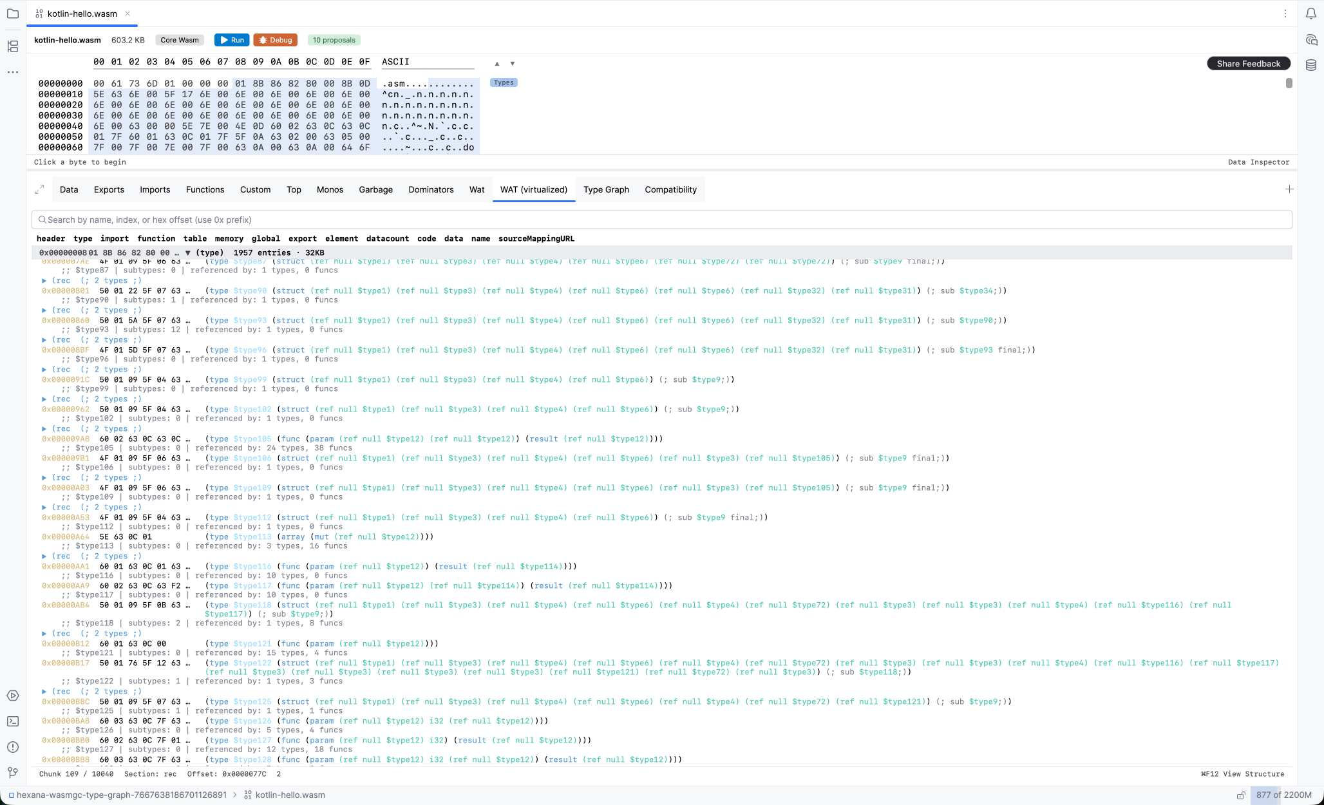This screenshot has width=1324, height=805.
Task: Click the hex view scrollbar thumb
Action: (x=1289, y=83)
